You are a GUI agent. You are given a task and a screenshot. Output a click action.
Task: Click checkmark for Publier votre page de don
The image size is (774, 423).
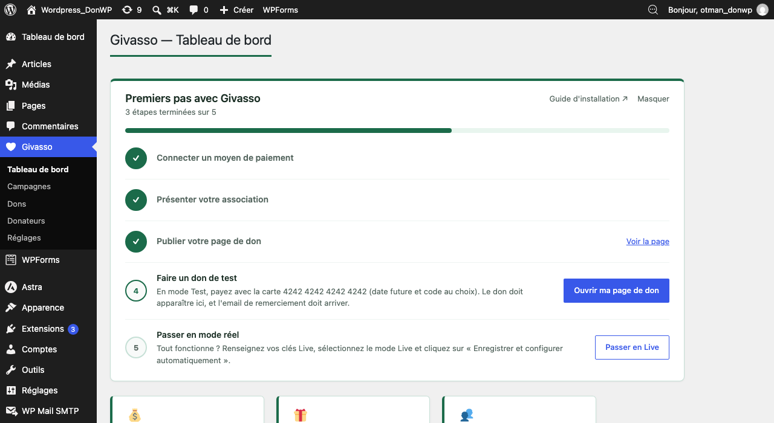[136, 242]
